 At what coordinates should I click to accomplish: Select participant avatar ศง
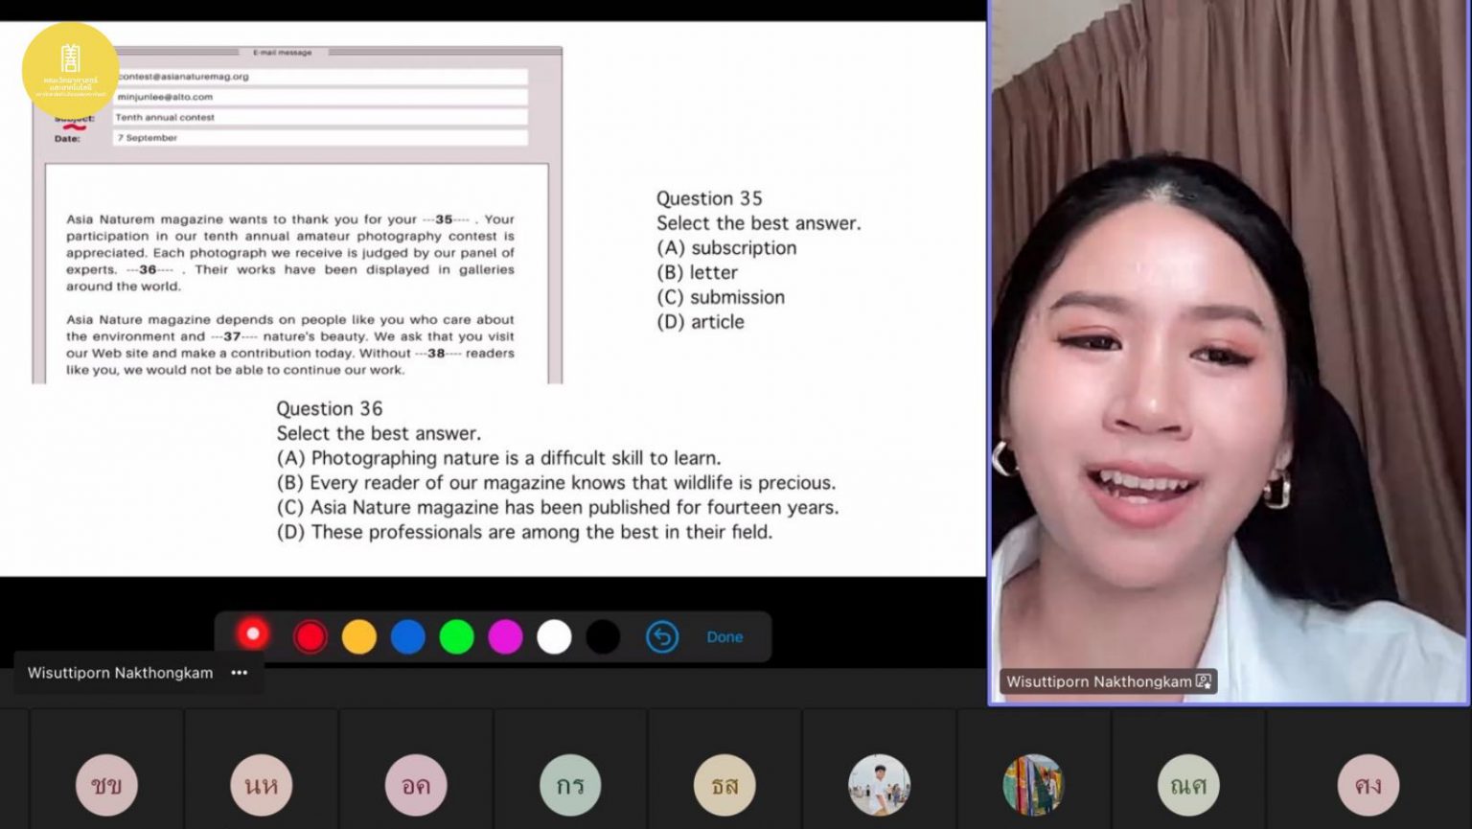[x=1368, y=785]
